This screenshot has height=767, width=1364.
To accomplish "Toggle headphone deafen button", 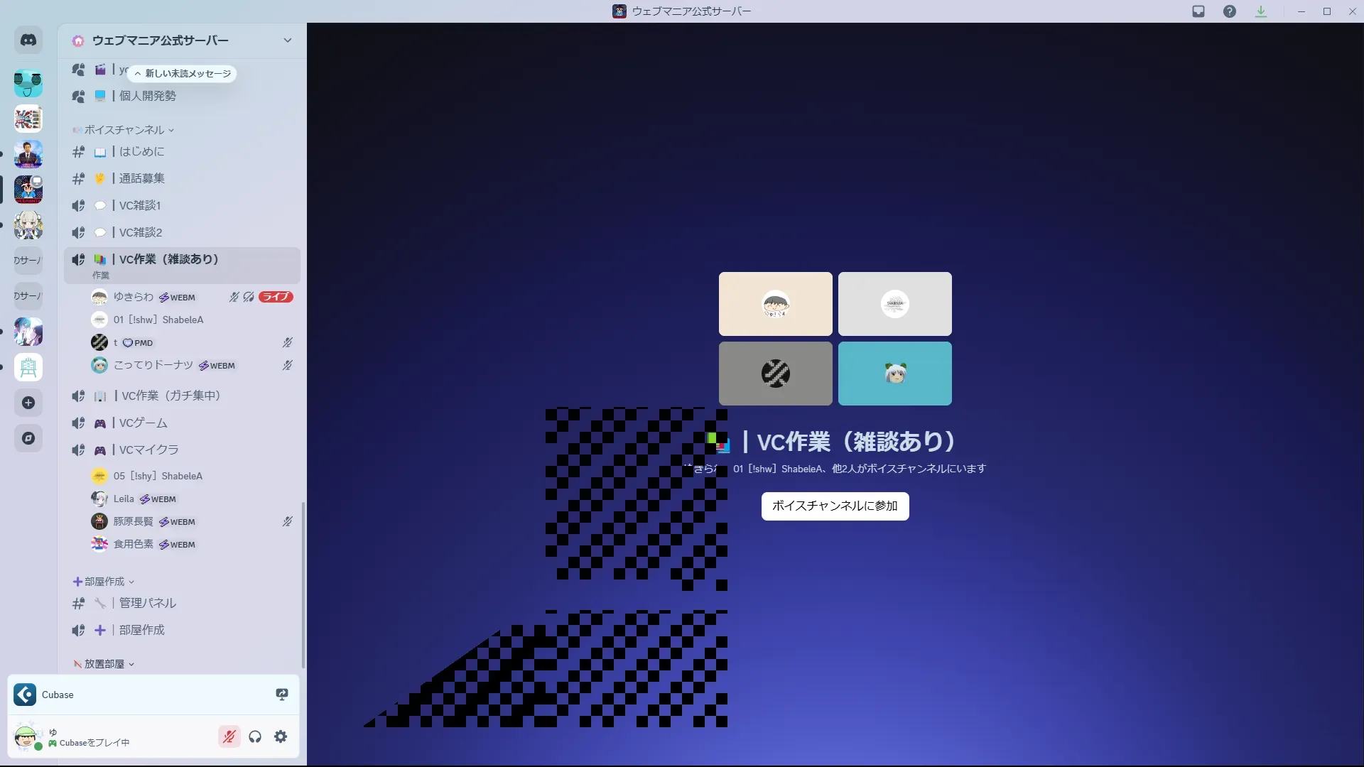I will pos(255,736).
